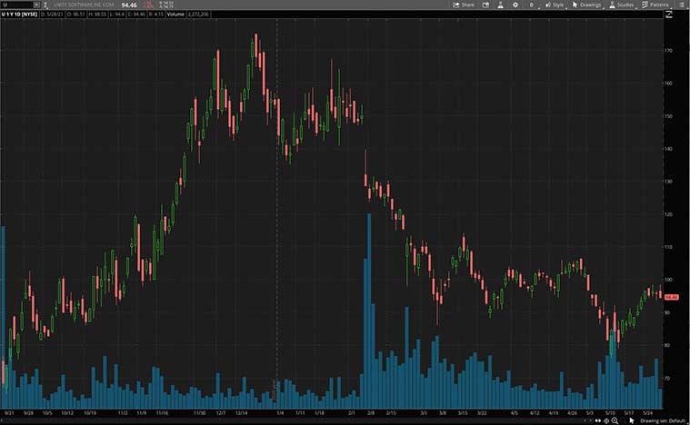Click the U 1 Y 1D timeframe label
The width and height of the screenshot is (690, 425).
point(20,15)
